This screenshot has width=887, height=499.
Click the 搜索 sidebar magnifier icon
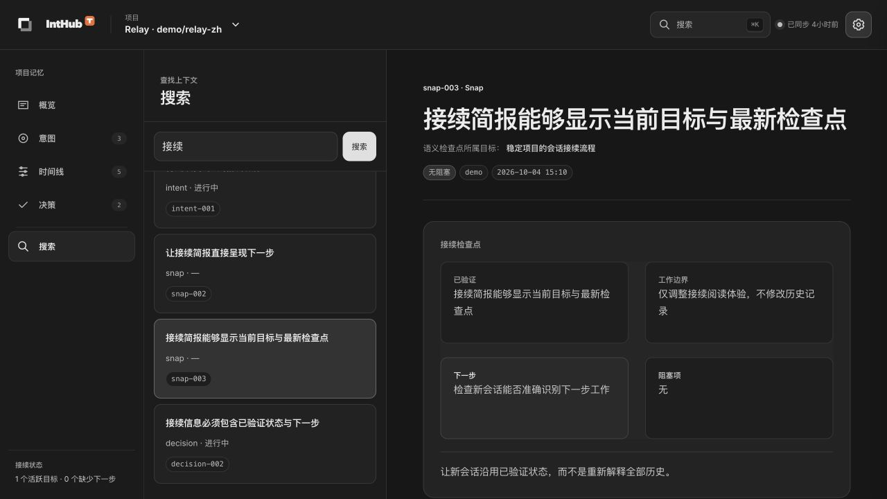23,247
